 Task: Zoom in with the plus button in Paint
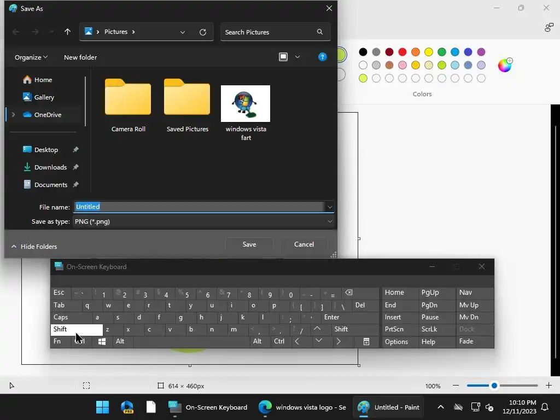tap(549, 386)
